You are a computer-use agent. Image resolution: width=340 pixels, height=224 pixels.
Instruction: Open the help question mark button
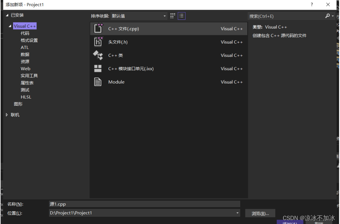click(312, 5)
